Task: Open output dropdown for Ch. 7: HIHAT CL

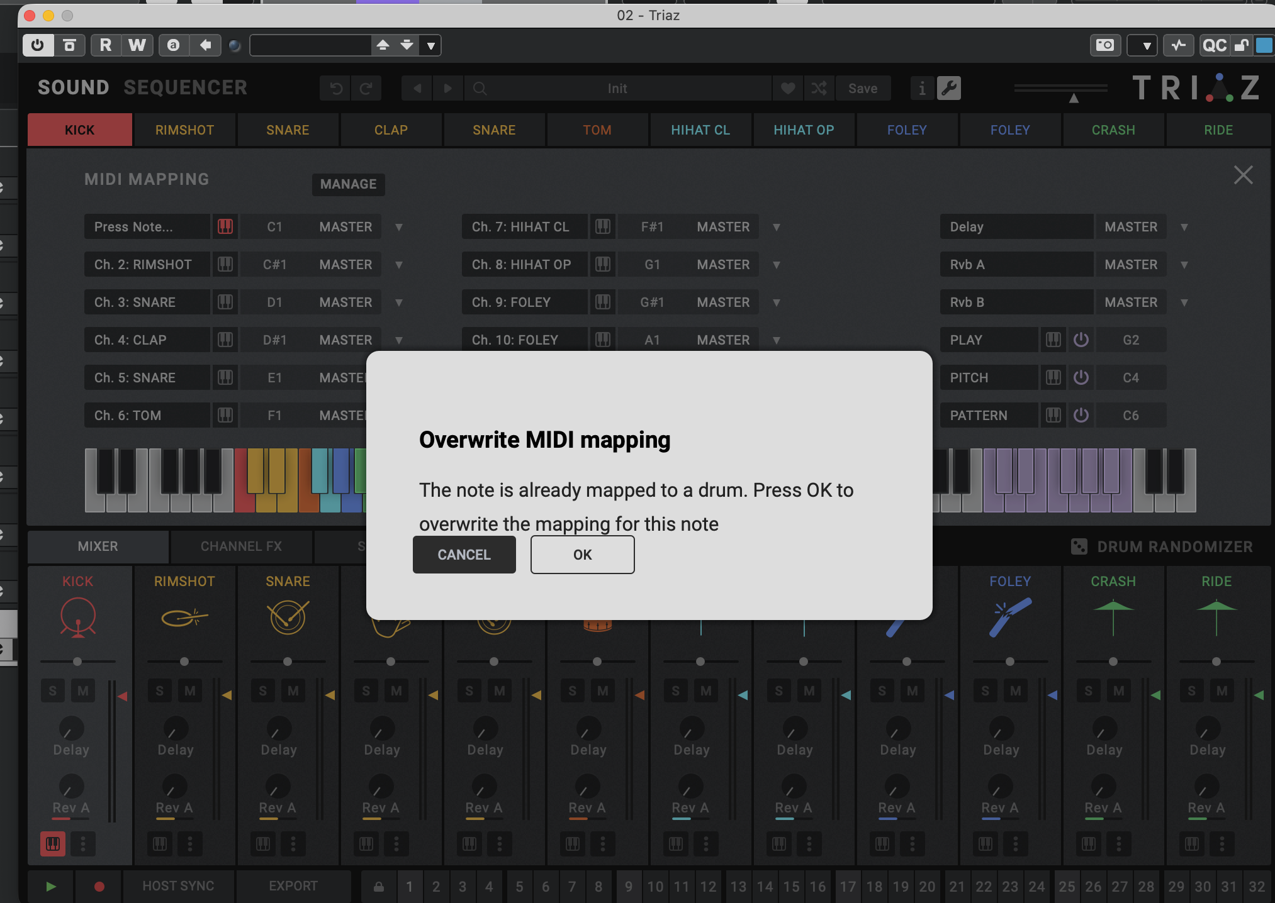Action: (x=777, y=227)
